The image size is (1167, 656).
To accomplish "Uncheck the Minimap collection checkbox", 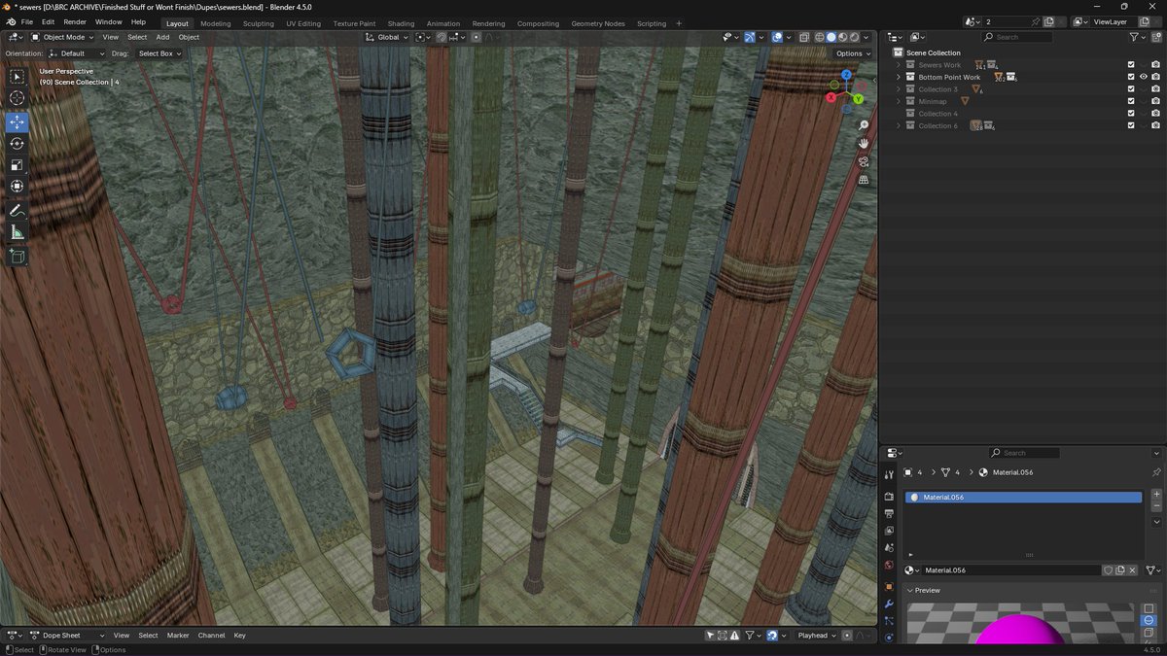I will pos(1130,101).
